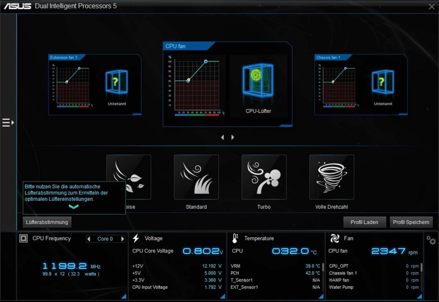439x302 pixels.
Task: Click the VRM temperature row
Action: (275, 266)
